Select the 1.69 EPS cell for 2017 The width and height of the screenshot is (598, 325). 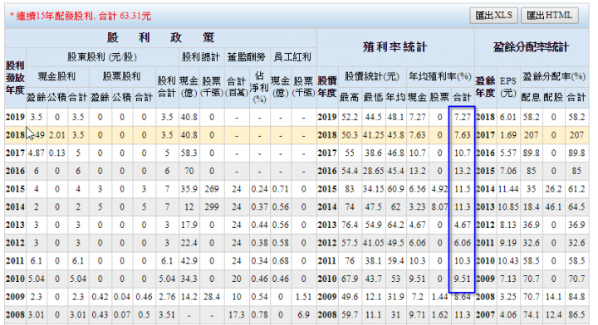(507, 134)
